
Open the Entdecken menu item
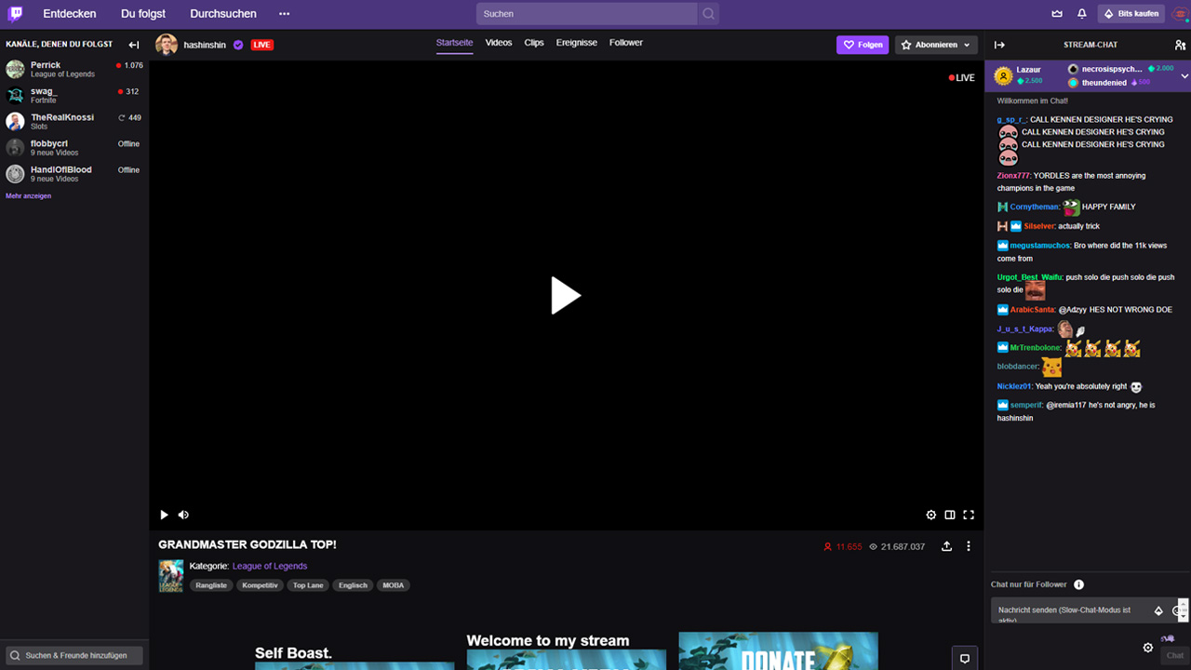click(69, 13)
